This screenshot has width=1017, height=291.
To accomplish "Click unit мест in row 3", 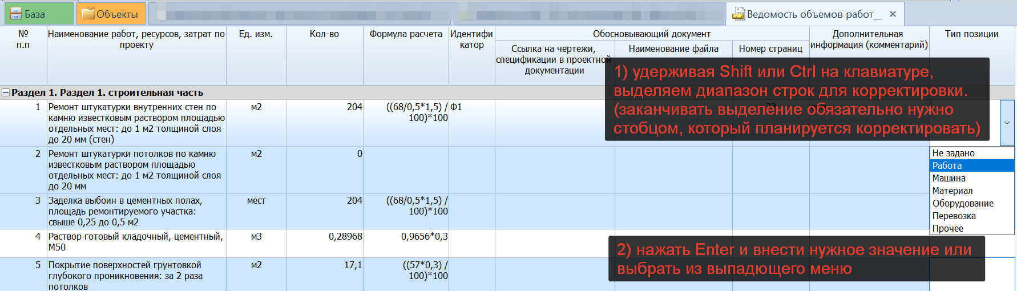I will 256,211.
